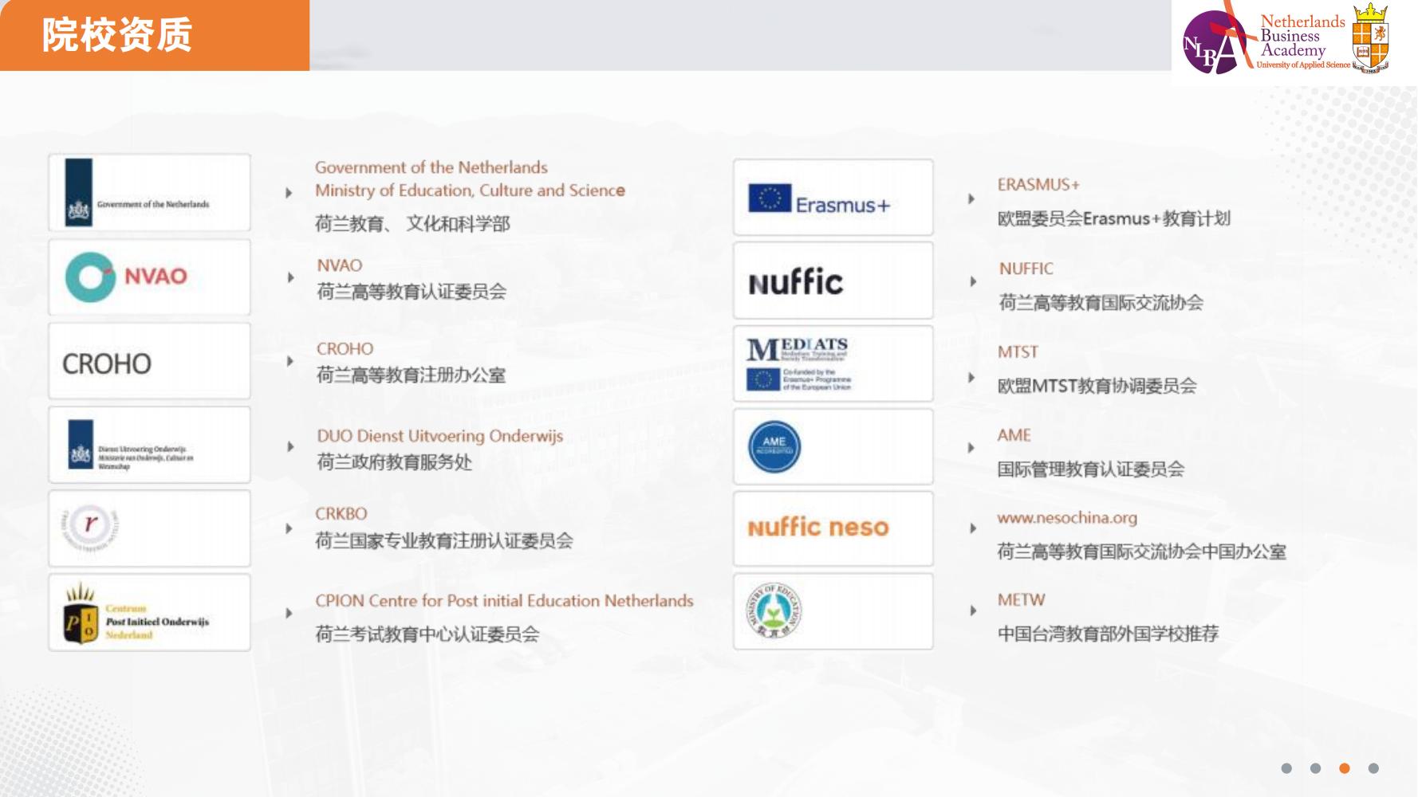Viewport: 1418px width, 797px height.
Task: Click the '欧盟委员会Erasmus+教育计划' text
Action: pyautogui.click(x=1114, y=218)
